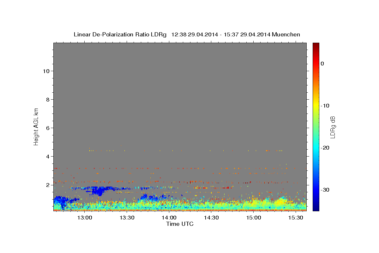This screenshot has height=253, width=379.
Task: Click the 15:30 time axis label
Action: point(296,218)
